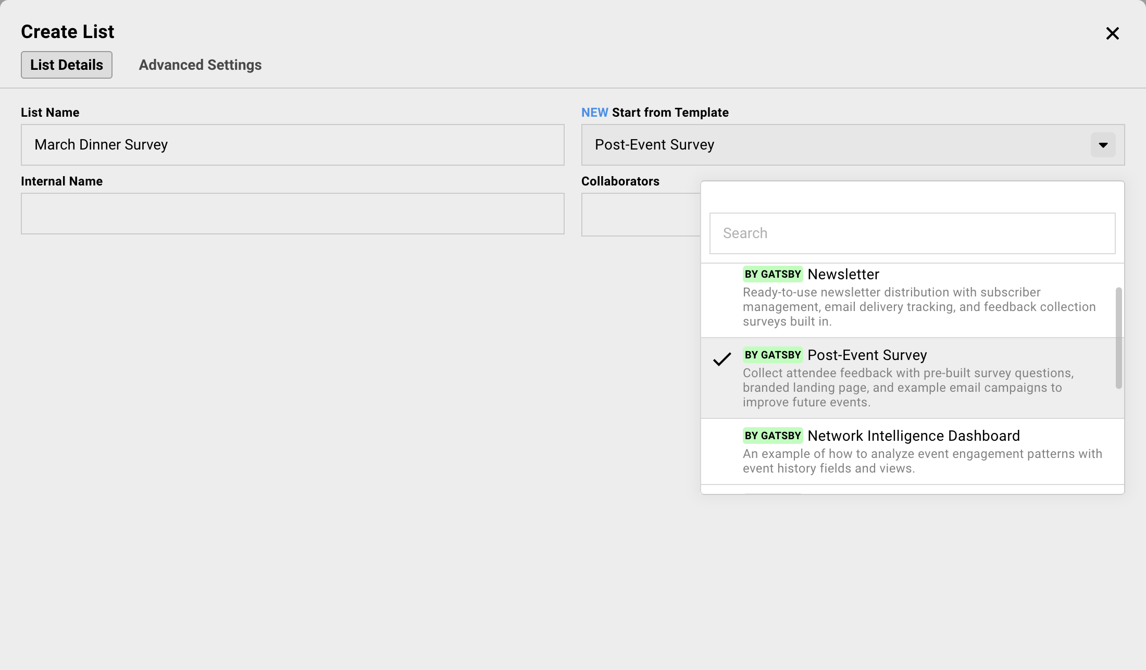This screenshot has width=1146, height=670.
Task: Click the checkmark next to Post-Event Survey
Action: [x=723, y=358]
